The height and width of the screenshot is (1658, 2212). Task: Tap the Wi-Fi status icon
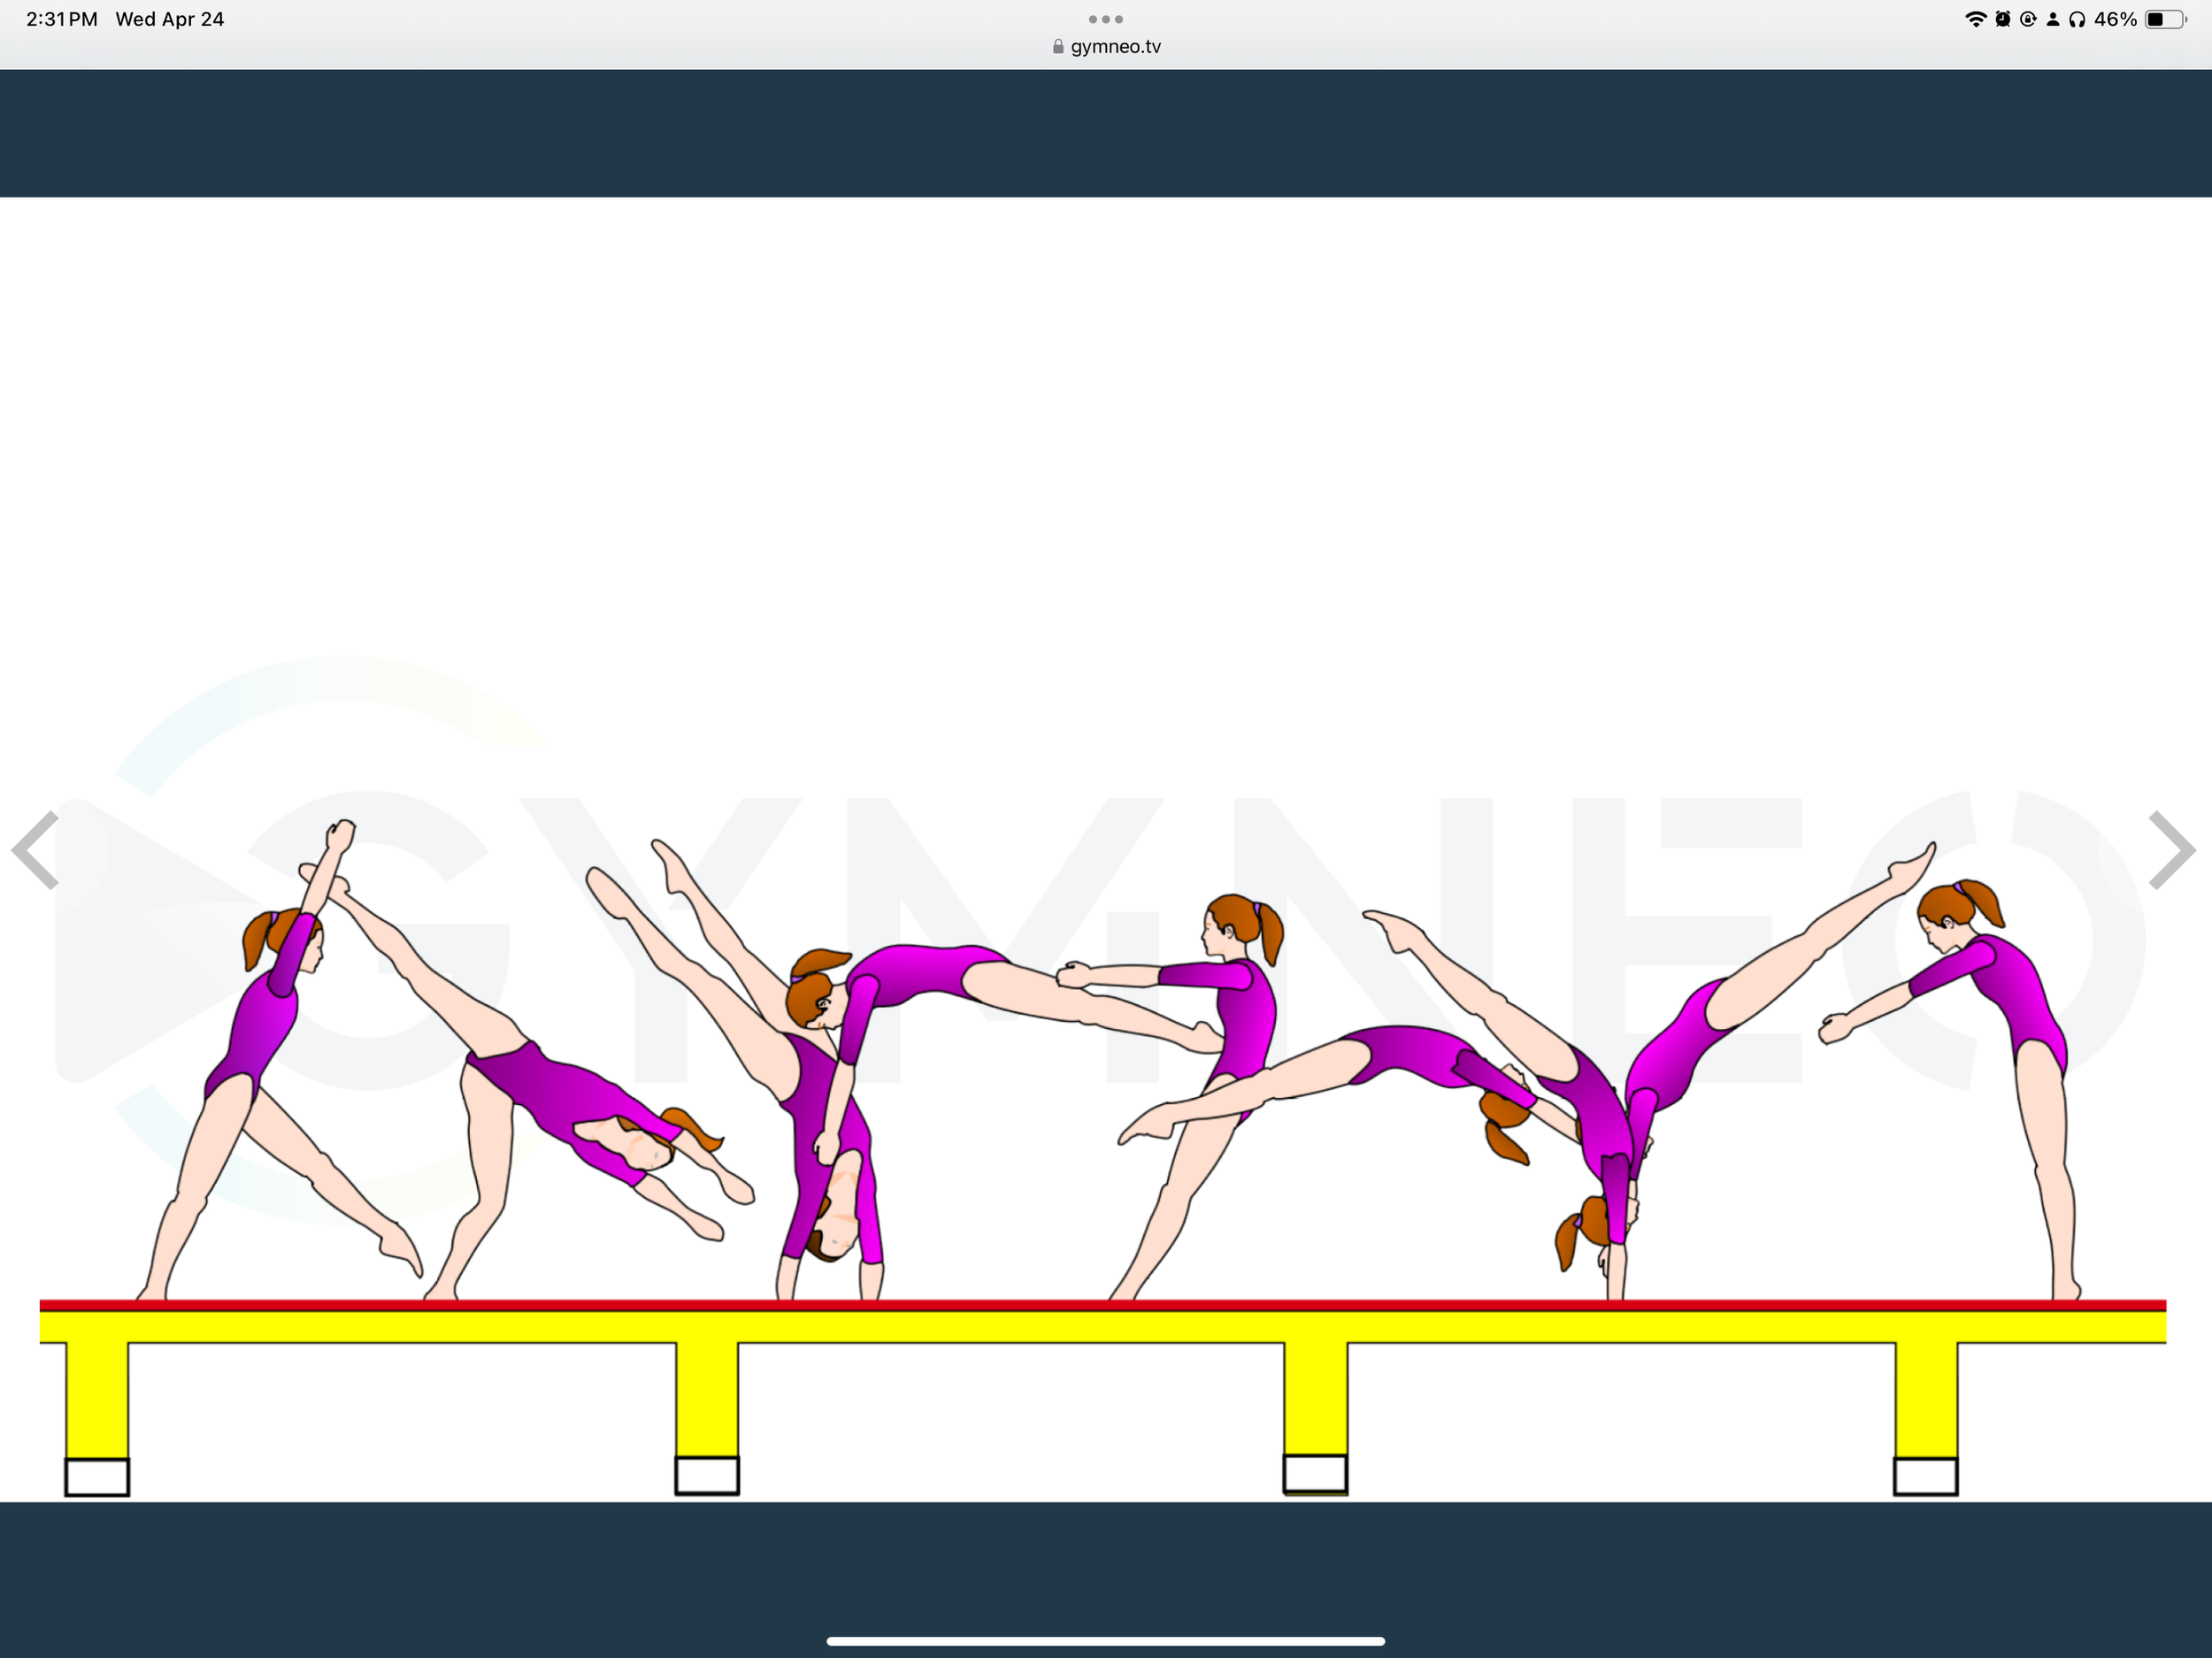(1975, 19)
